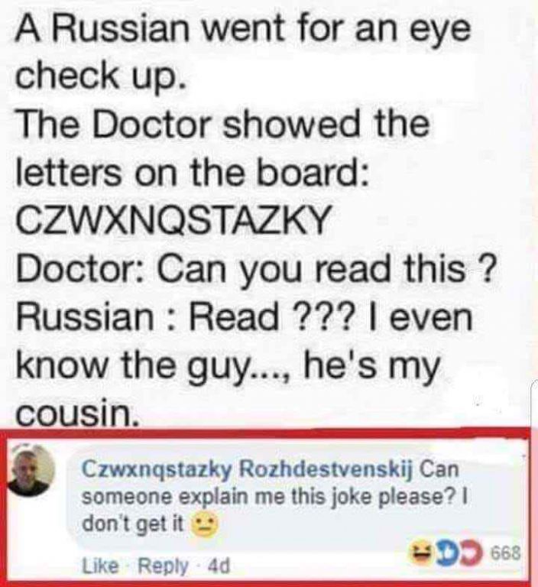The width and height of the screenshot is (538, 587).
Task: Like the comment
Action: [x=100, y=566]
